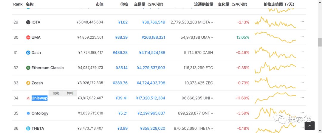Viewport: 322px width, 133px height.
Task: Open more options for Ethereum Classic row
Action: coord(302,67)
